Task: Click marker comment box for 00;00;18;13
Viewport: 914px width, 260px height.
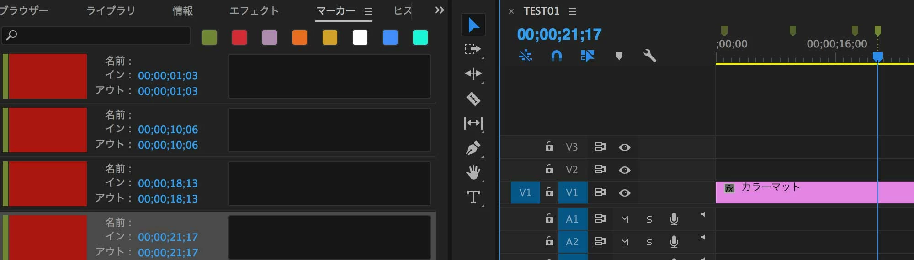Action: coord(329,184)
